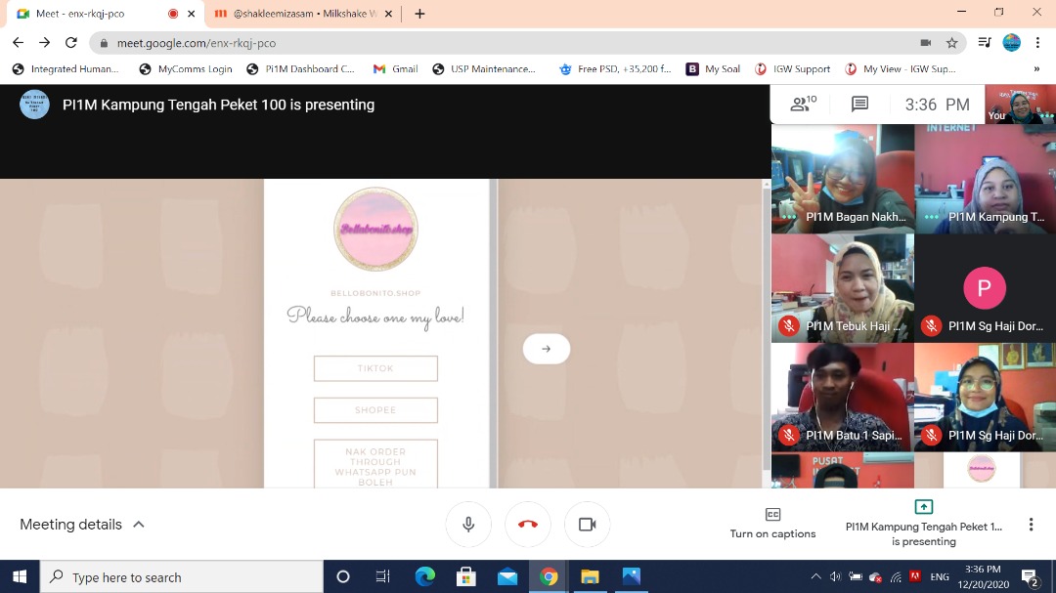Open Microsoft Edge from the taskbar
This screenshot has width=1056, height=593.
coord(424,577)
